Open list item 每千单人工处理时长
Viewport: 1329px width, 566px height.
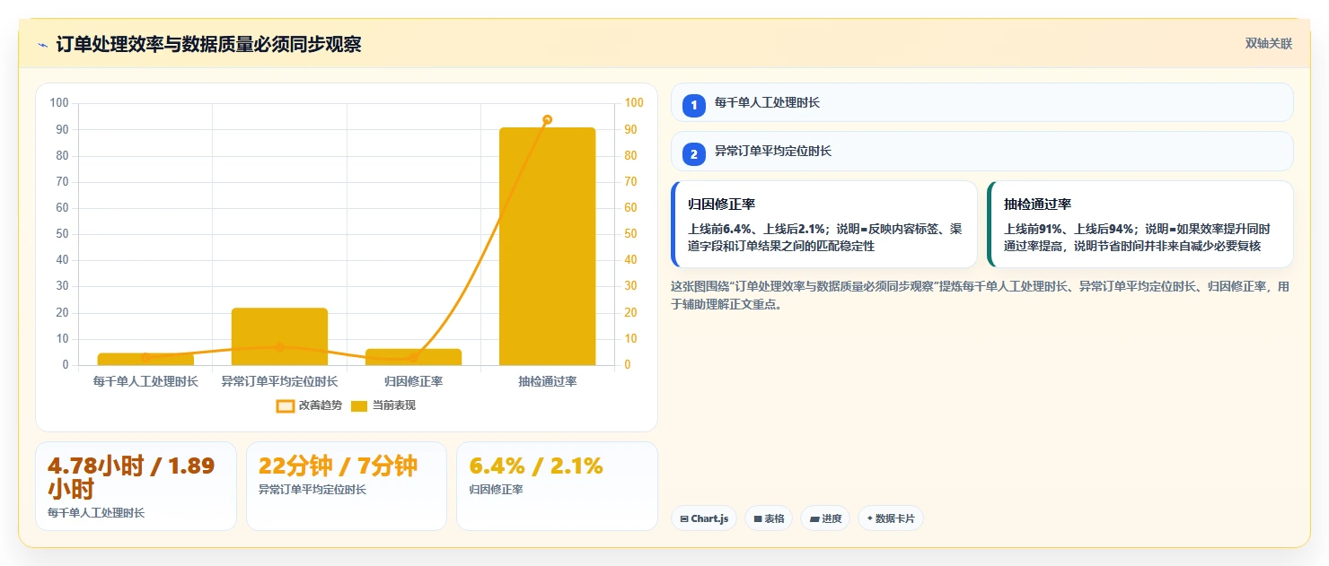981,102
